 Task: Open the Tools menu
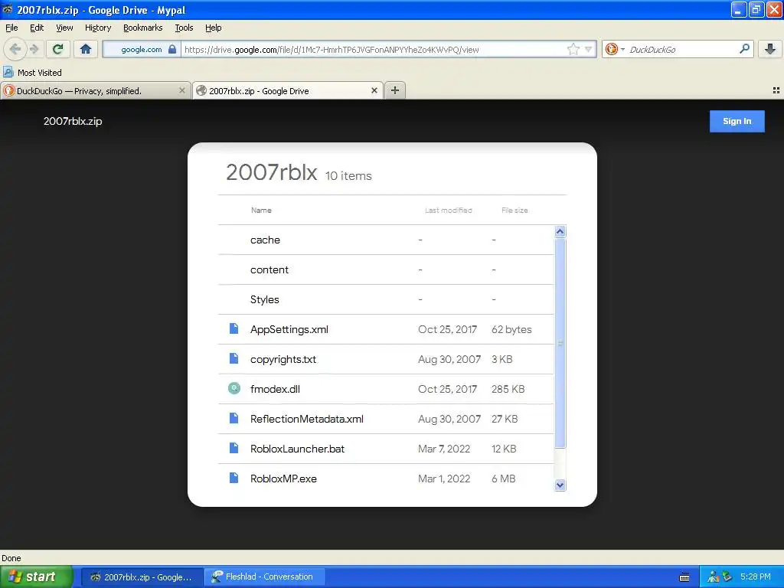click(x=184, y=28)
